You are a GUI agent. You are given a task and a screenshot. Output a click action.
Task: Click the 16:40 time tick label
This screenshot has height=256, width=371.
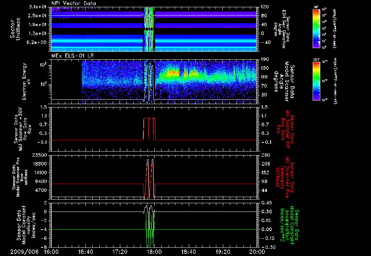(x=86, y=252)
